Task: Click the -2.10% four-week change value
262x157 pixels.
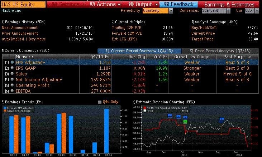Action: (138, 80)
